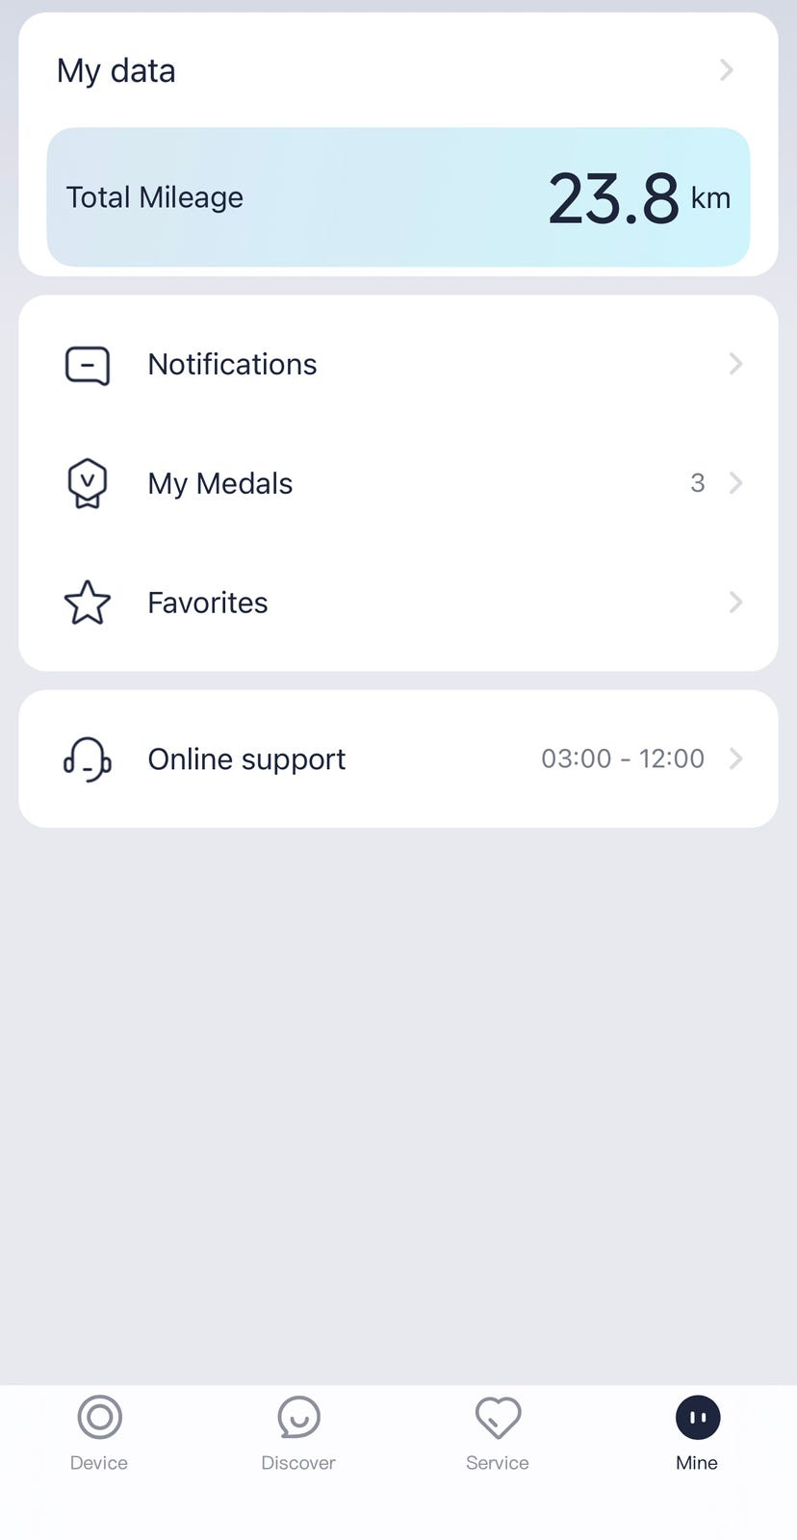This screenshot has width=797, height=1540.
Task: Open Notifications using the chevron arrow
Action: click(735, 364)
